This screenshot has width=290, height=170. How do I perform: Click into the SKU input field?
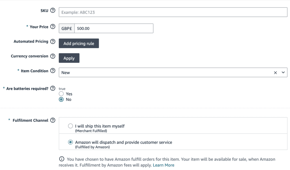pyautogui.click(x=173, y=12)
